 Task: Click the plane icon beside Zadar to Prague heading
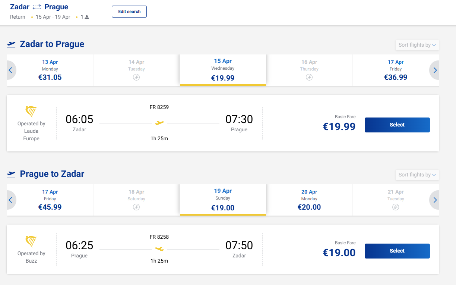pos(12,44)
